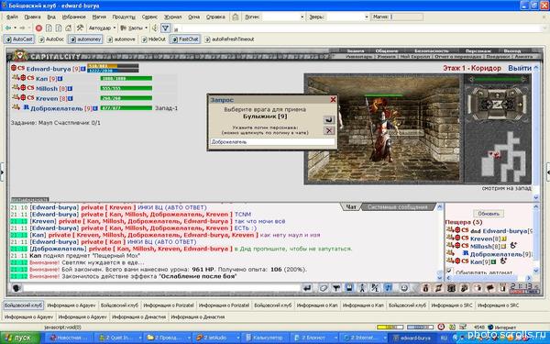Click the smiley face icon left of chat input
Image resolution: width=550 pixels, height=344 pixels.
(x=16, y=288)
